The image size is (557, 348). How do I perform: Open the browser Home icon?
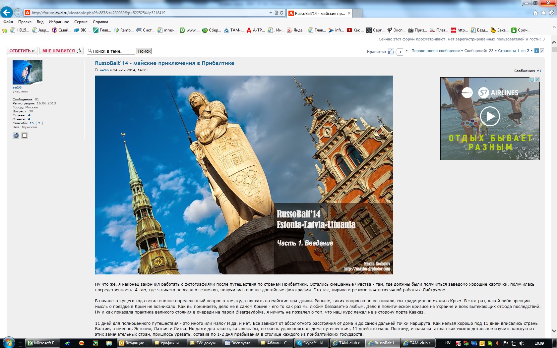pyautogui.click(x=535, y=13)
